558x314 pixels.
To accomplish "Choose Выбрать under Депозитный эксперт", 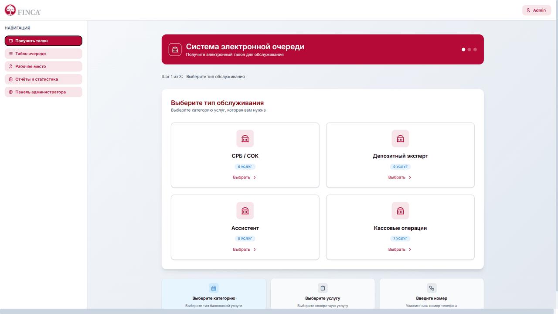I will 400,177.
